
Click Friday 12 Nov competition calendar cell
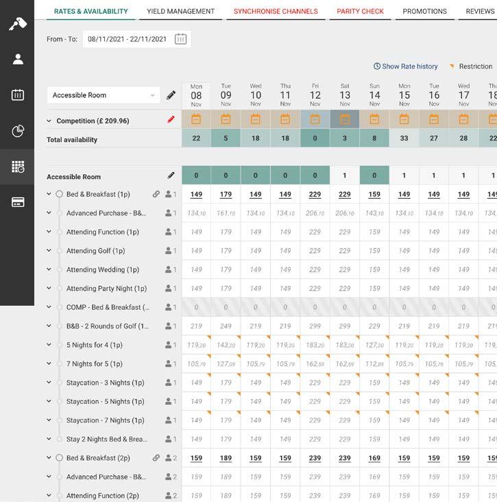[x=315, y=119]
